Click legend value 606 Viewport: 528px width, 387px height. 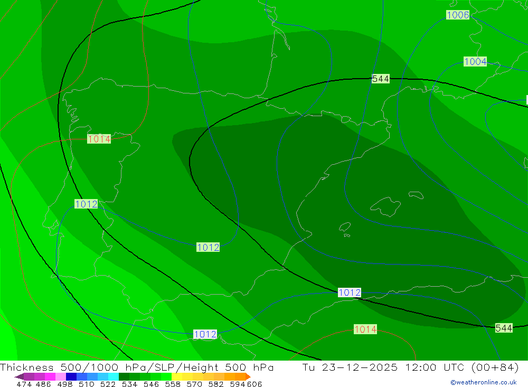click(x=254, y=384)
